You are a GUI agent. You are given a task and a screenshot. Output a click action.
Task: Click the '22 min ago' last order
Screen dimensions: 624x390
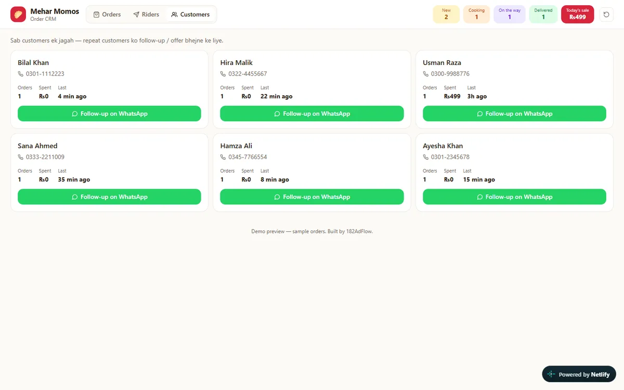point(276,96)
